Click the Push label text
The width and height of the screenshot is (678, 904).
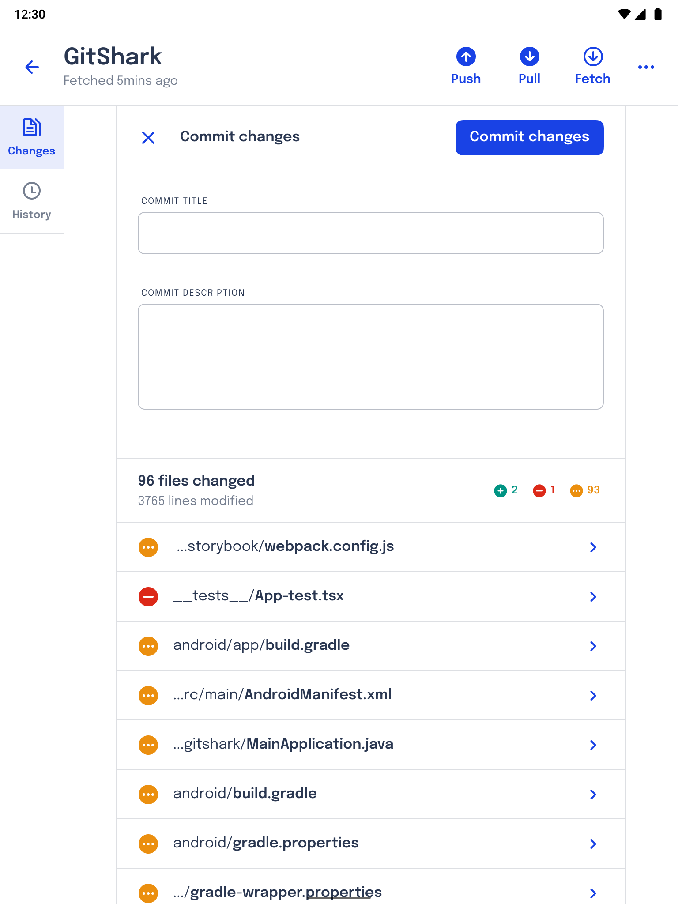pyautogui.click(x=466, y=79)
